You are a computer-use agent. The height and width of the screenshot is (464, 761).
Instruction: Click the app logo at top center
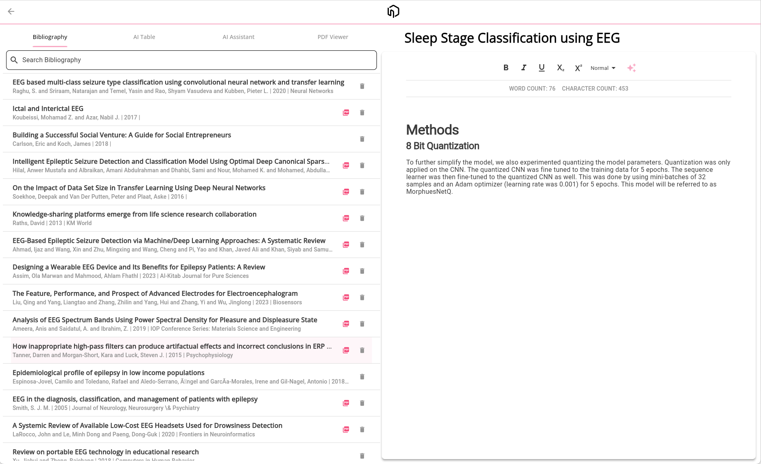(x=393, y=11)
